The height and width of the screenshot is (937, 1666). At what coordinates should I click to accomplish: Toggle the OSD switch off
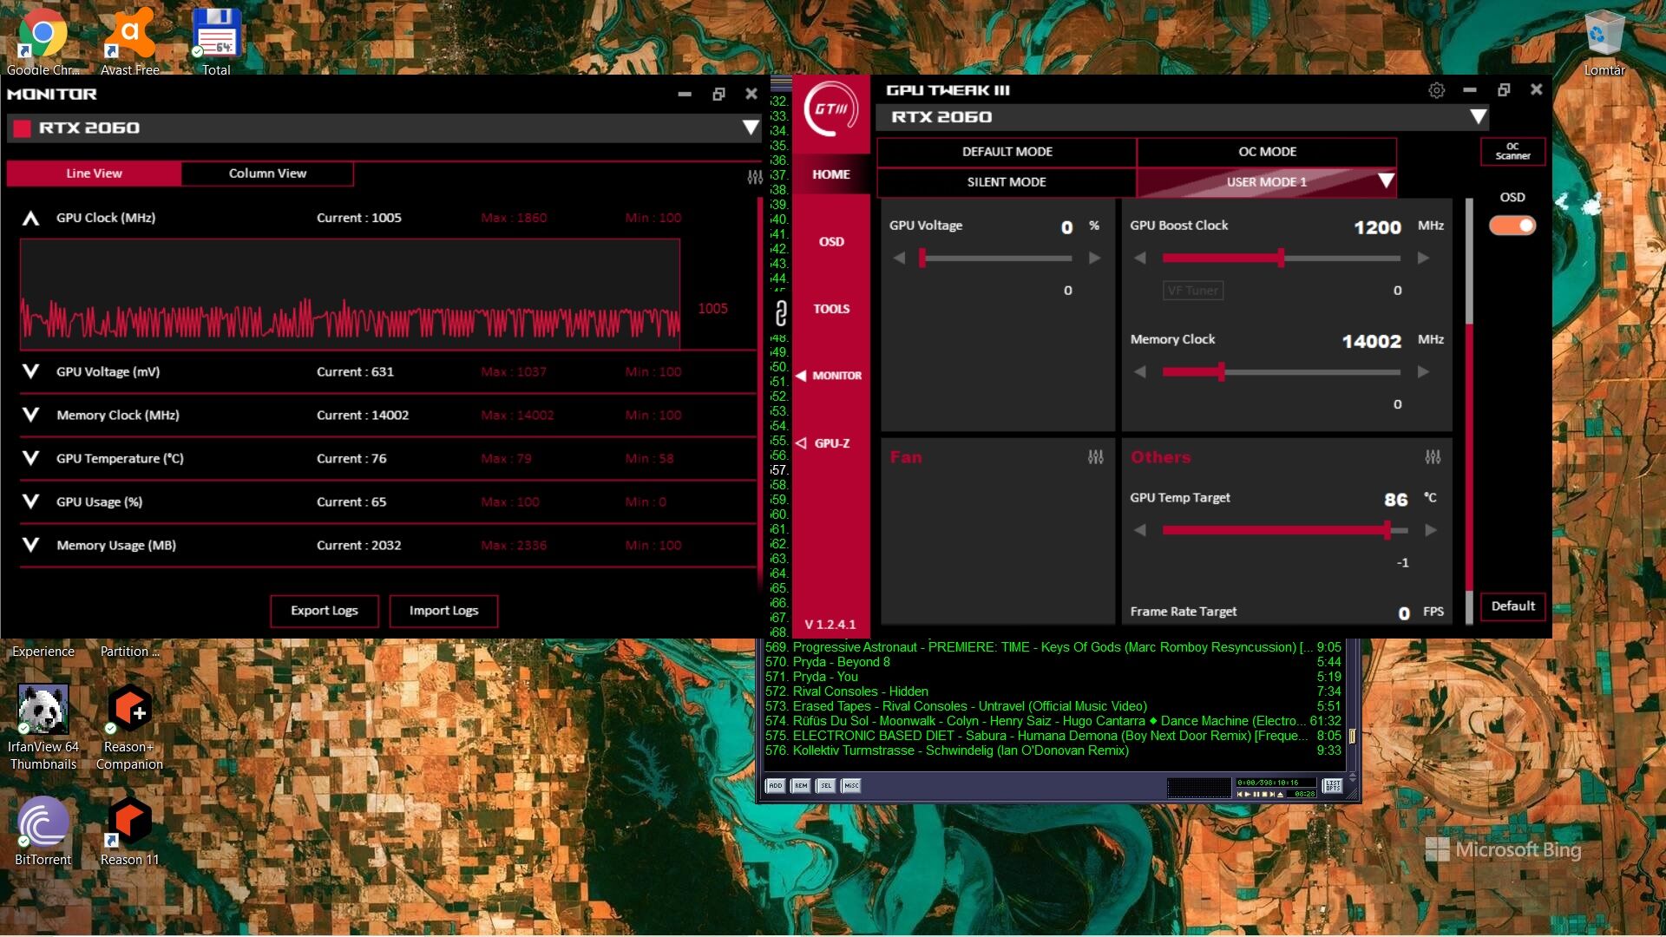click(1512, 226)
